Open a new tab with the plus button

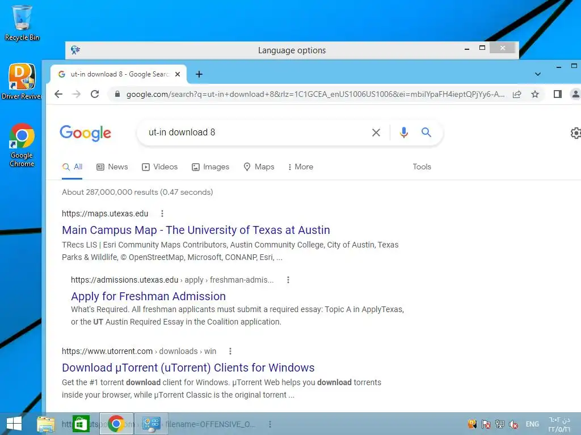coord(199,74)
